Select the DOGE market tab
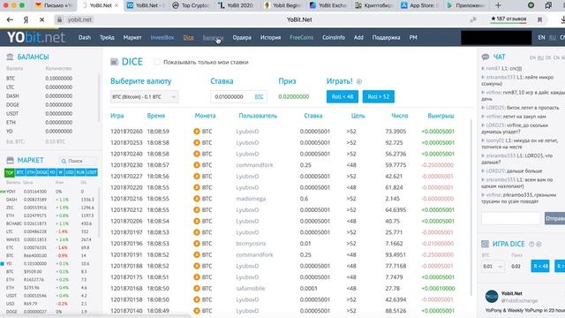 pyautogui.click(x=41, y=173)
